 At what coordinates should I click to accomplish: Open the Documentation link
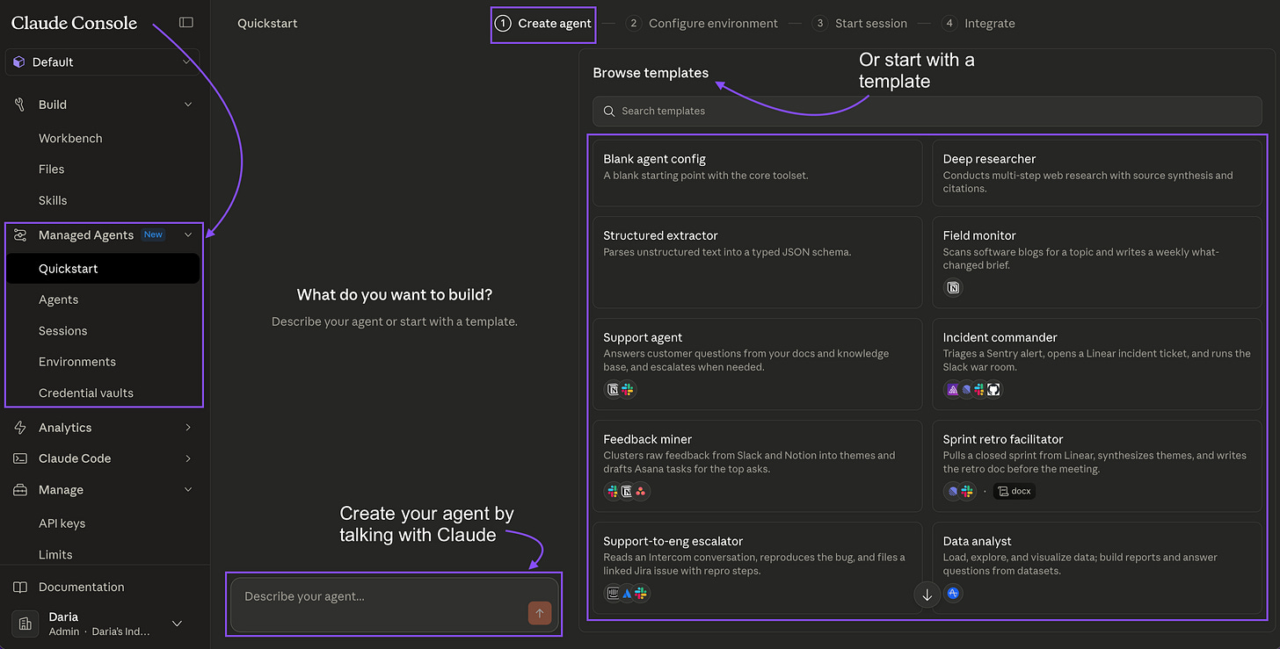[x=81, y=587]
